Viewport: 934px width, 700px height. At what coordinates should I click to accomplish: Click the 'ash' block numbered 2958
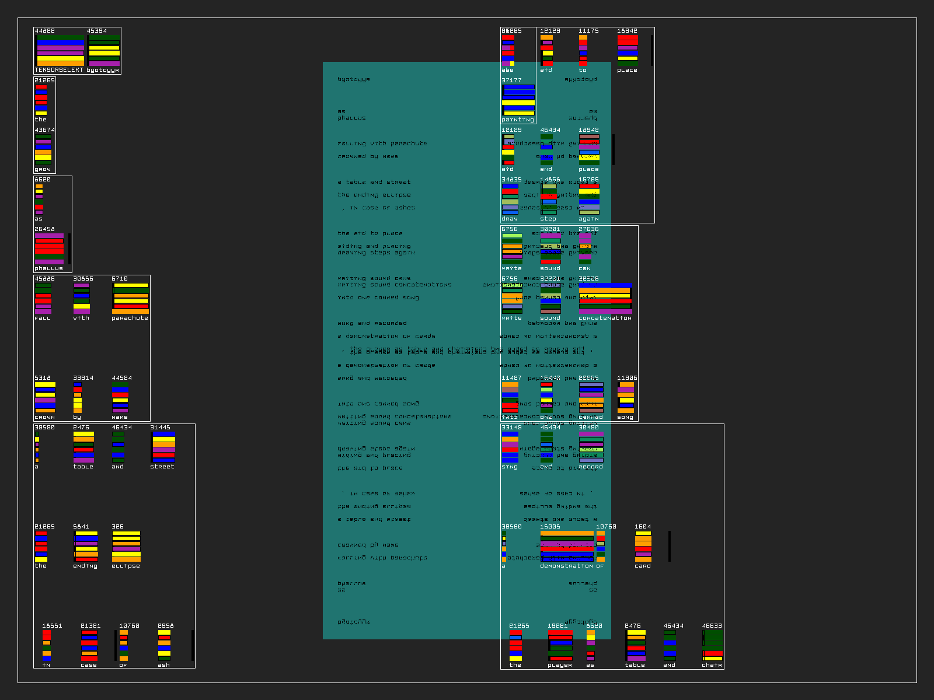[164, 646]
